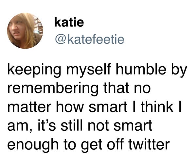This screenshot has height=165, width=196.
Task: Click the display name "katie"
Action: click(69, 22)
